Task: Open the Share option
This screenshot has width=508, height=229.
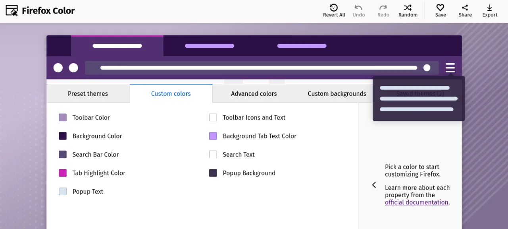Action: pos(465,11)
